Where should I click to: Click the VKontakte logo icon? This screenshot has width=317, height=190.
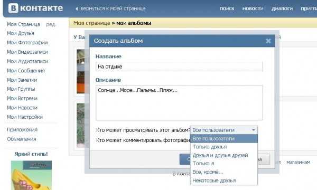pyautogui.click(x=13, y=8)
